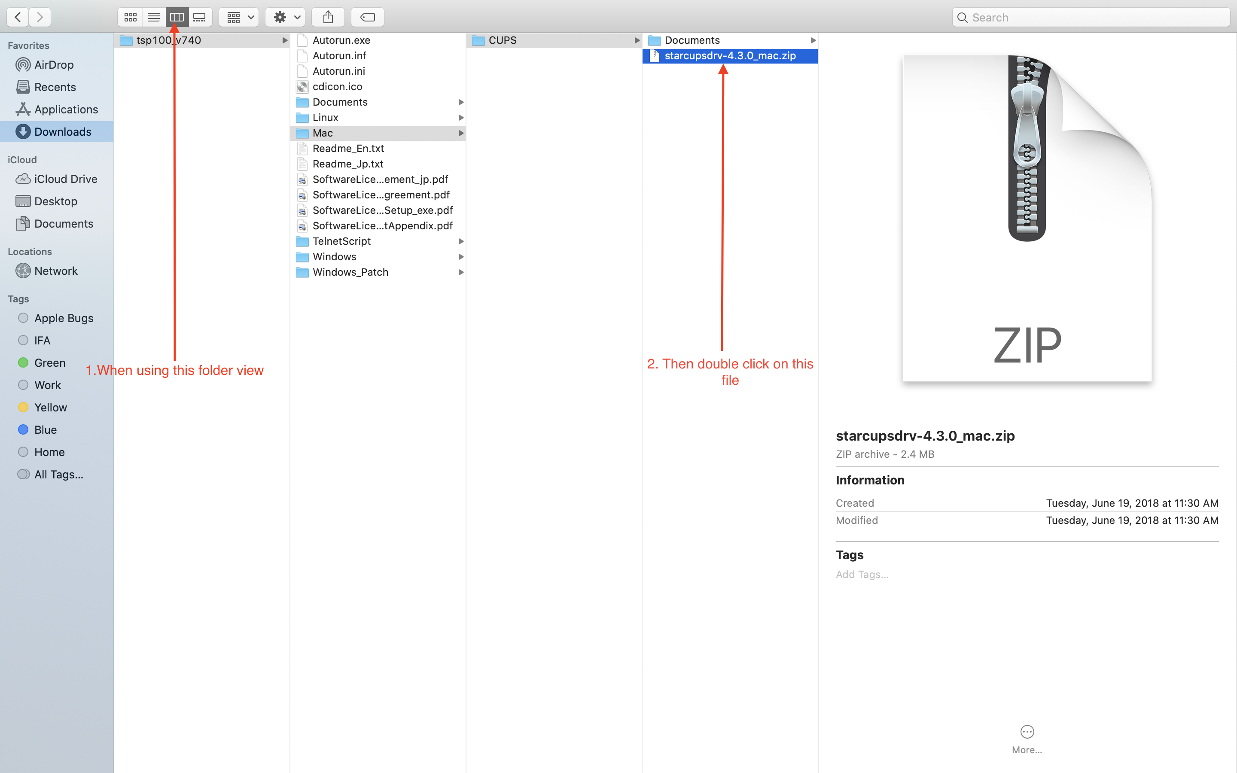Click the Share toolbar button
Image resolution: width=1237 pixels, height=773 pixels.
click(328, 17)
